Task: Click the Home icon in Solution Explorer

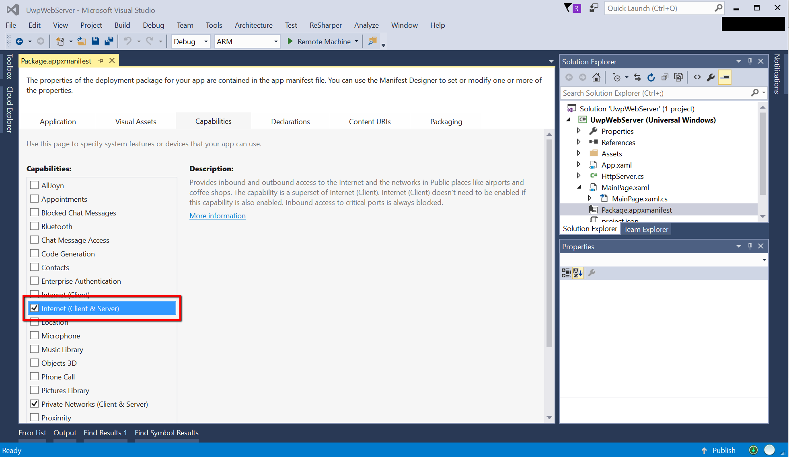Action: pos(596,77)
